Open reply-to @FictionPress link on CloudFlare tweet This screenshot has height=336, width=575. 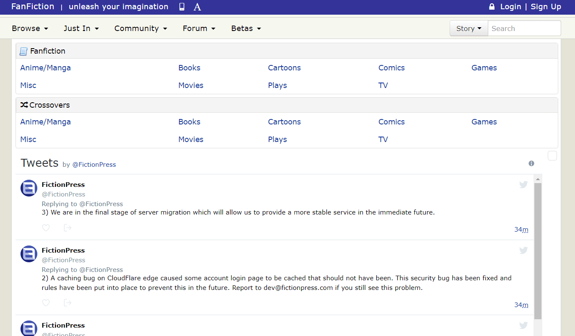(x=101, y=270)
